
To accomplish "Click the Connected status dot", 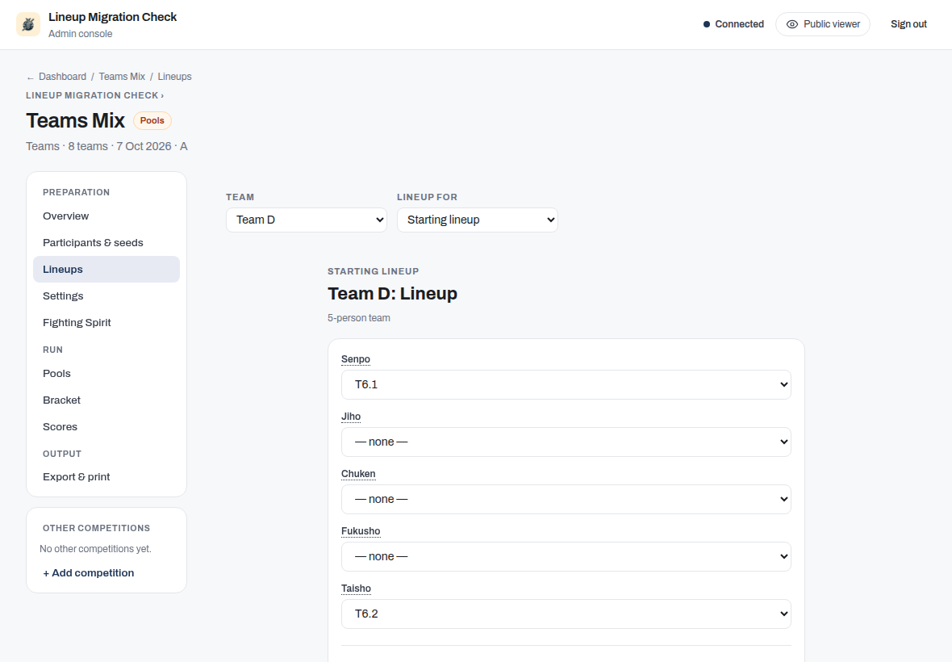I will [707, 24].
